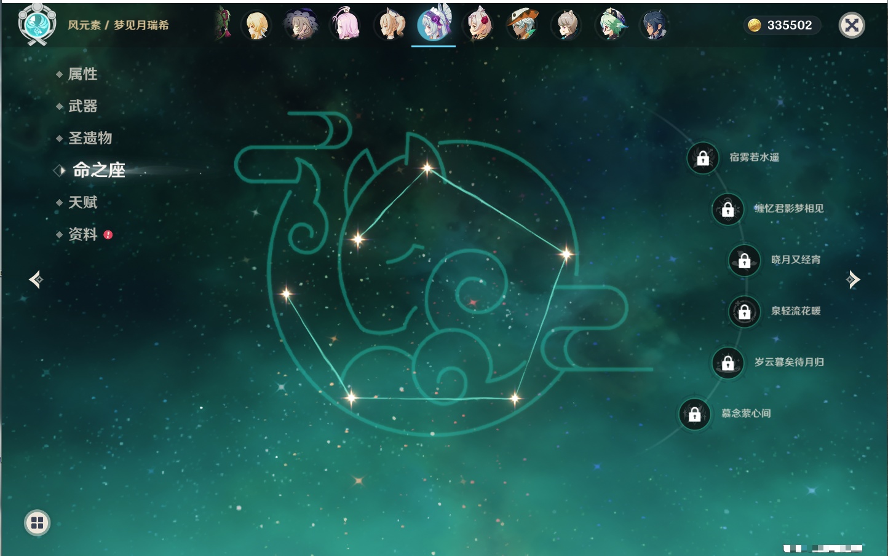
Task: Go to previous character with left arrow
Action: pos(36,280)
